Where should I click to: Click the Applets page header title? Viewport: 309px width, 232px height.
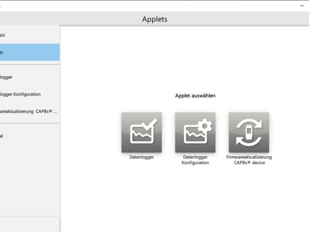(x=154, y=19)
